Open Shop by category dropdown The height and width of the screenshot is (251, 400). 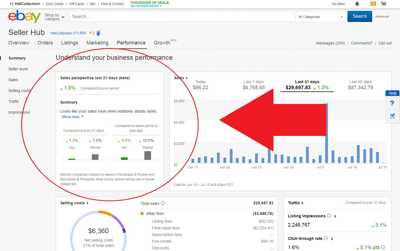pos(55,17)
